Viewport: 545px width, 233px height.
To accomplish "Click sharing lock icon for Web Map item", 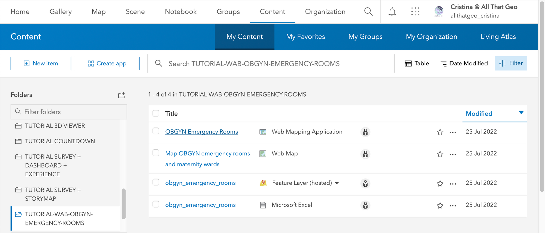I will [365, 154].
